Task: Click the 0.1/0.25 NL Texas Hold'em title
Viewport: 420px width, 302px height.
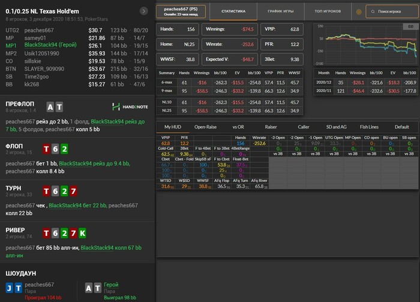Action: [43, 11]
